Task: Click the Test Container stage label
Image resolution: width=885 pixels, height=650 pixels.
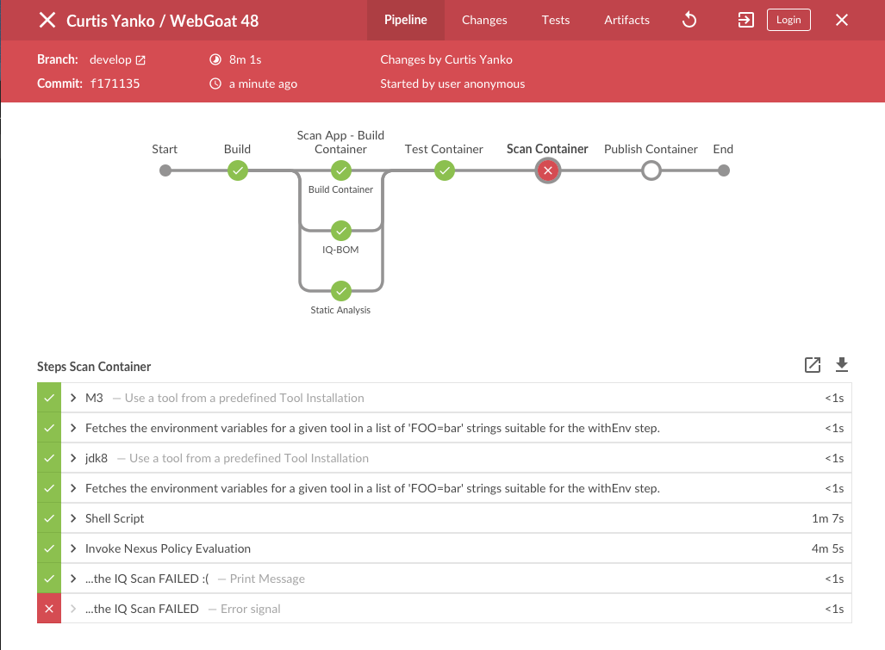Action: 444,149
